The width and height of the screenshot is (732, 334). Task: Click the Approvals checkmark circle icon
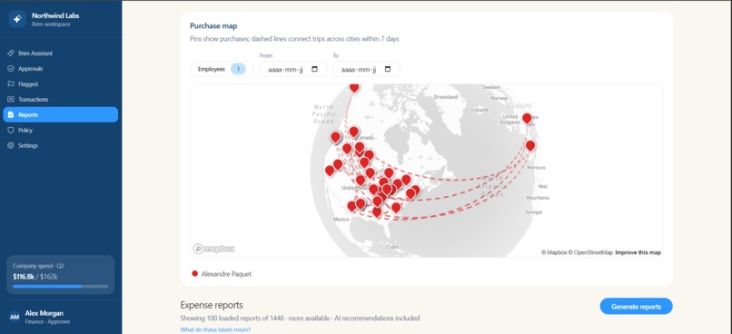tap(11, 69)
